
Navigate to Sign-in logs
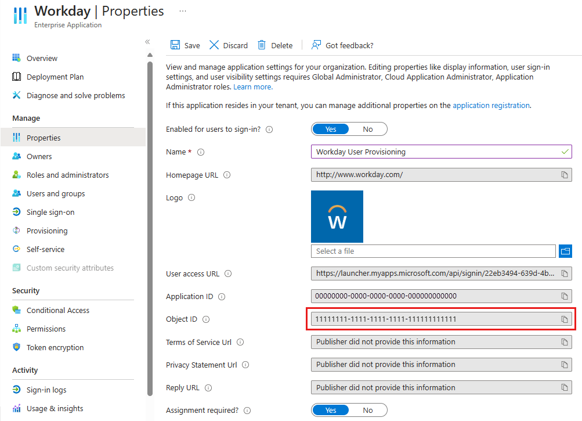pos(48,390)
